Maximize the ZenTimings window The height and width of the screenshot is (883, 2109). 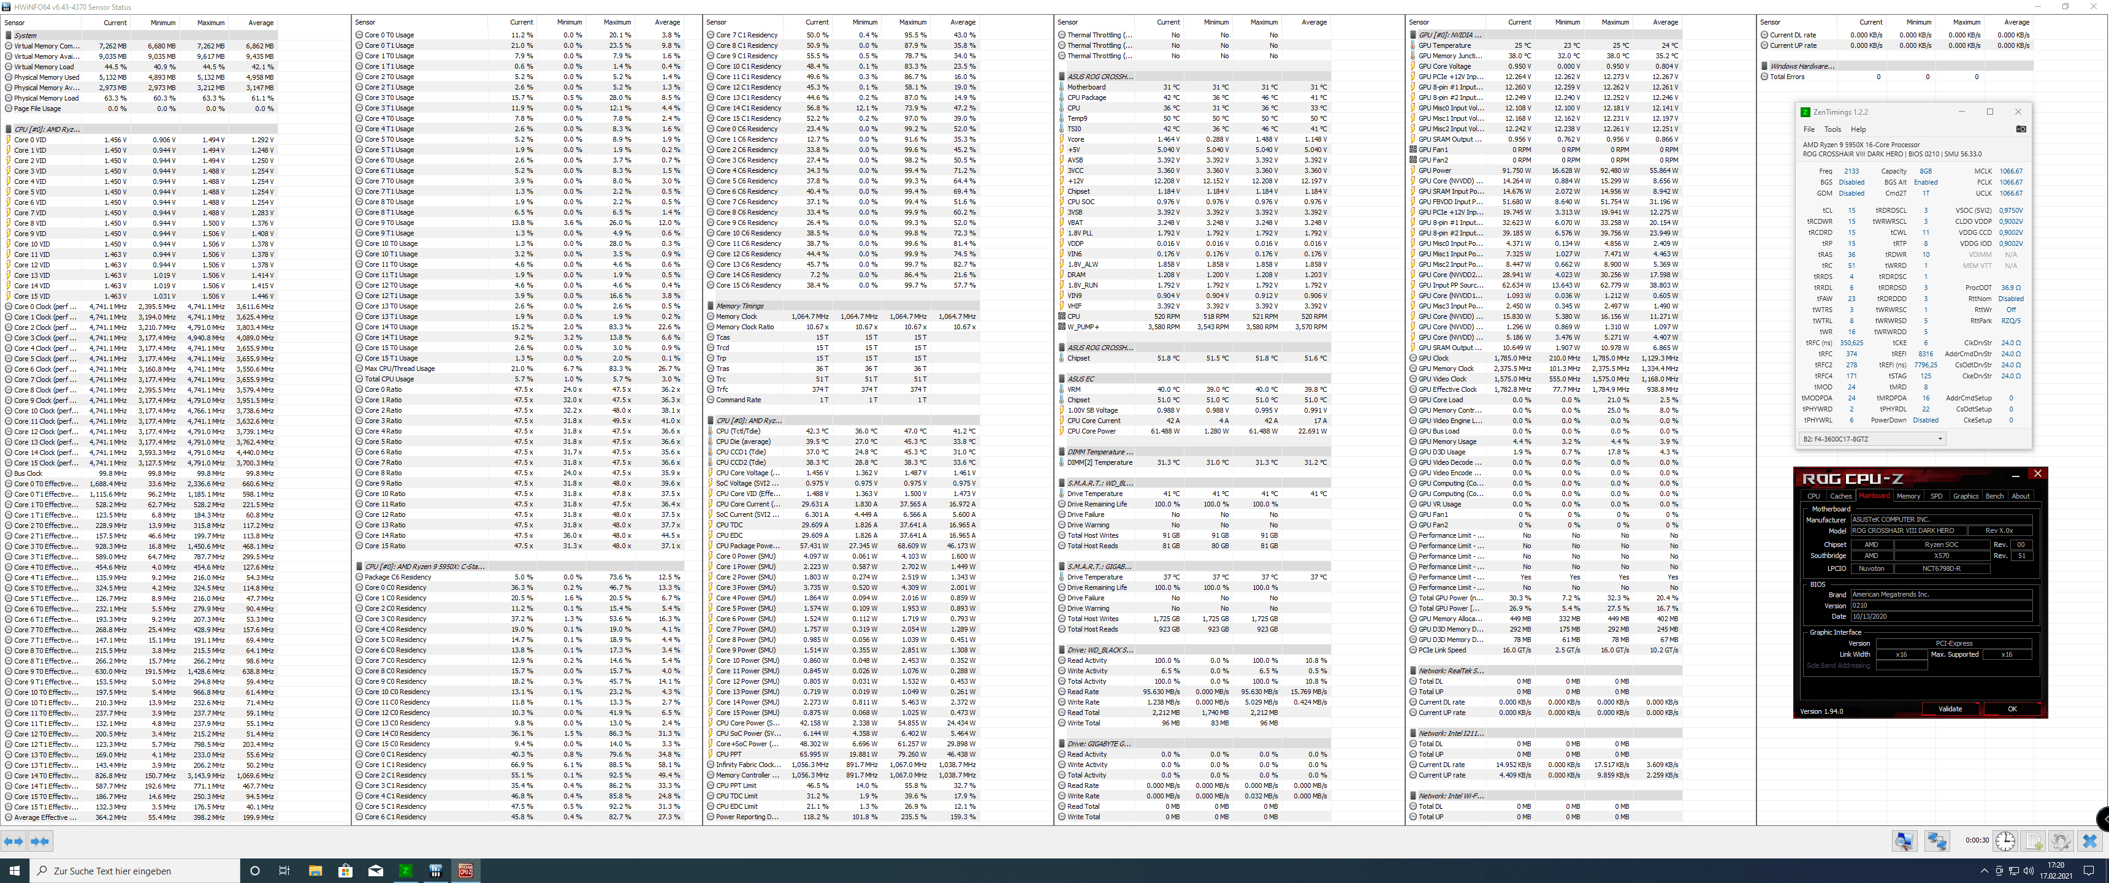[1989, 112]
